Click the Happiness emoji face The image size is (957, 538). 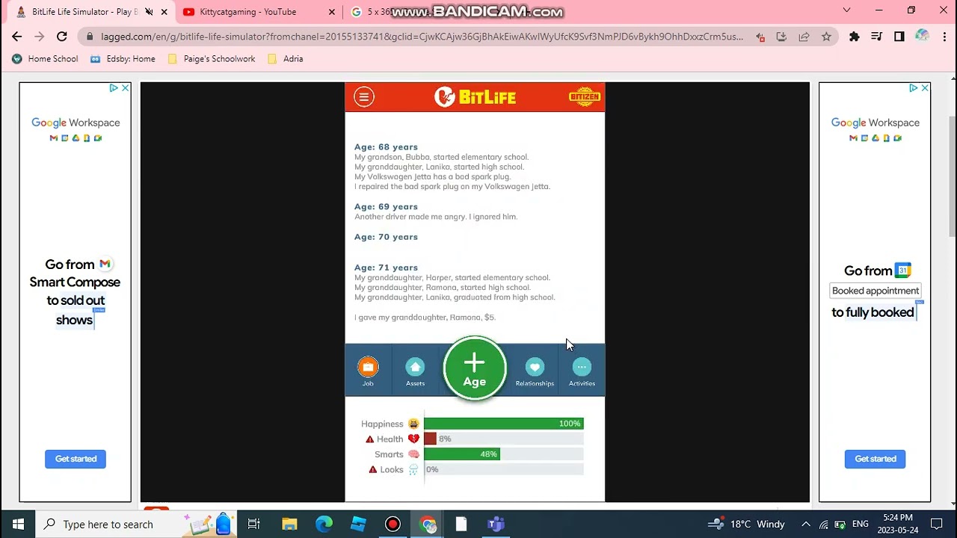pos(413,424)
